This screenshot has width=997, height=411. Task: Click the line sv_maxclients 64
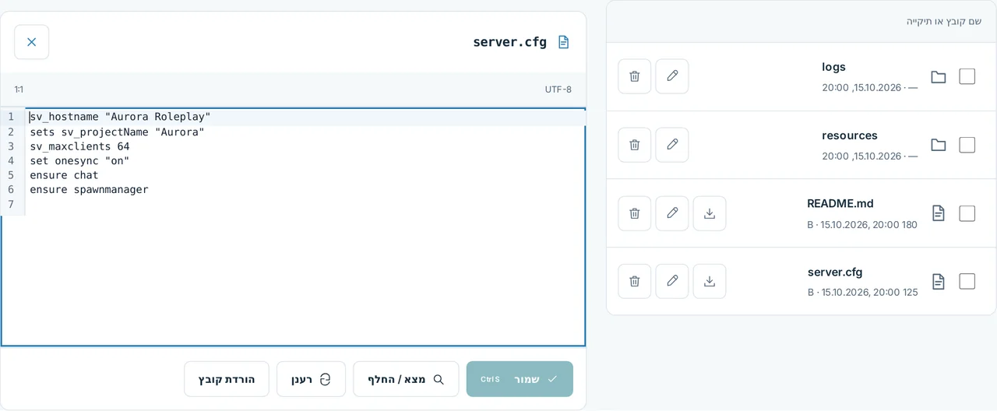click(80, 146)
